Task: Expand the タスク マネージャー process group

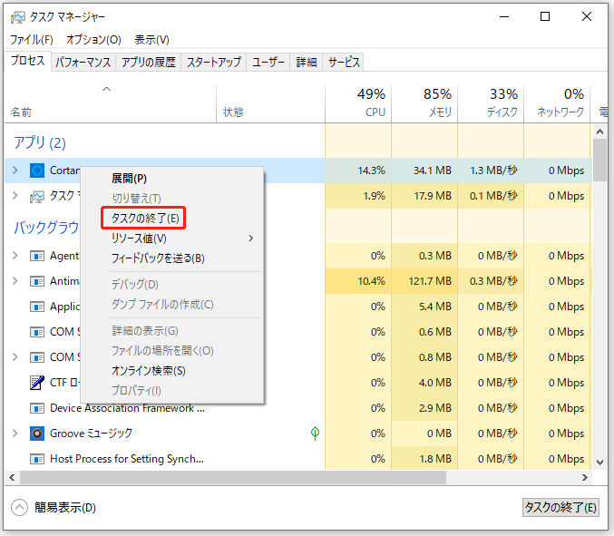Action: point(15,196)
